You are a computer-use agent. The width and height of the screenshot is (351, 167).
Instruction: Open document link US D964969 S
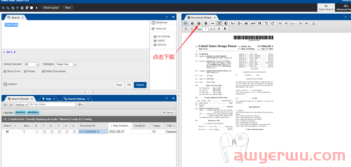89,132
